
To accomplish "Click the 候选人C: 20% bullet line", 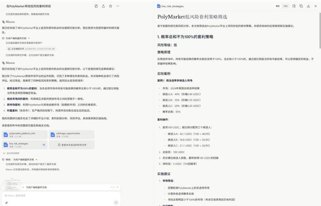I will point(182,106).
